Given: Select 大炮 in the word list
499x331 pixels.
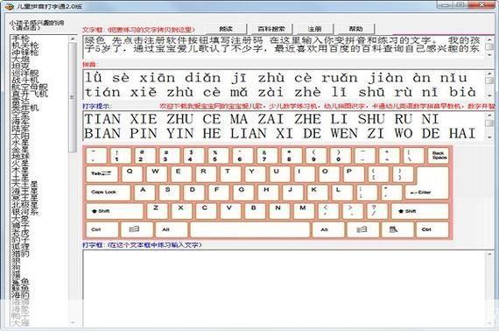Looking at the screenshot, I should [x=21, y=60].
